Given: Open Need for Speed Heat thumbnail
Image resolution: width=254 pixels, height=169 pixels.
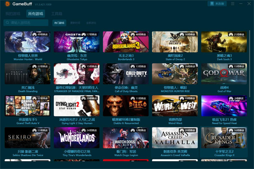Looking at the screenshot, I should point(224,105).
